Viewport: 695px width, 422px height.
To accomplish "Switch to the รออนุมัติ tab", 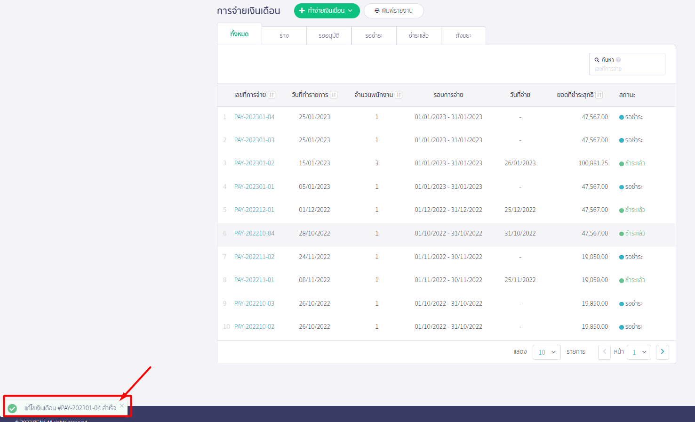I will pos(329,36).
